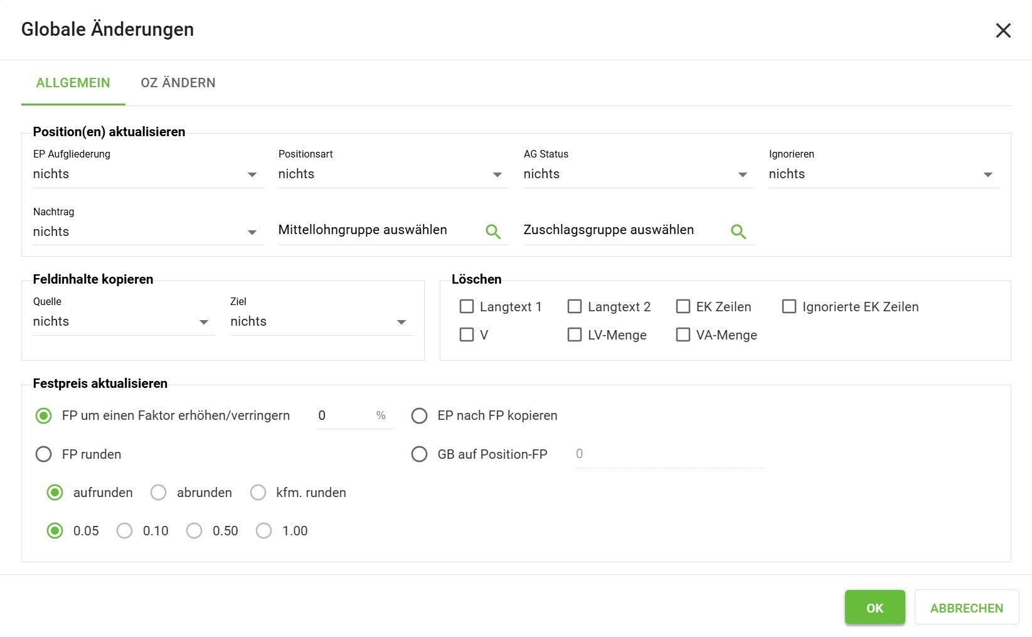Click the ABBRECHEN button

(x=966, y=608)
